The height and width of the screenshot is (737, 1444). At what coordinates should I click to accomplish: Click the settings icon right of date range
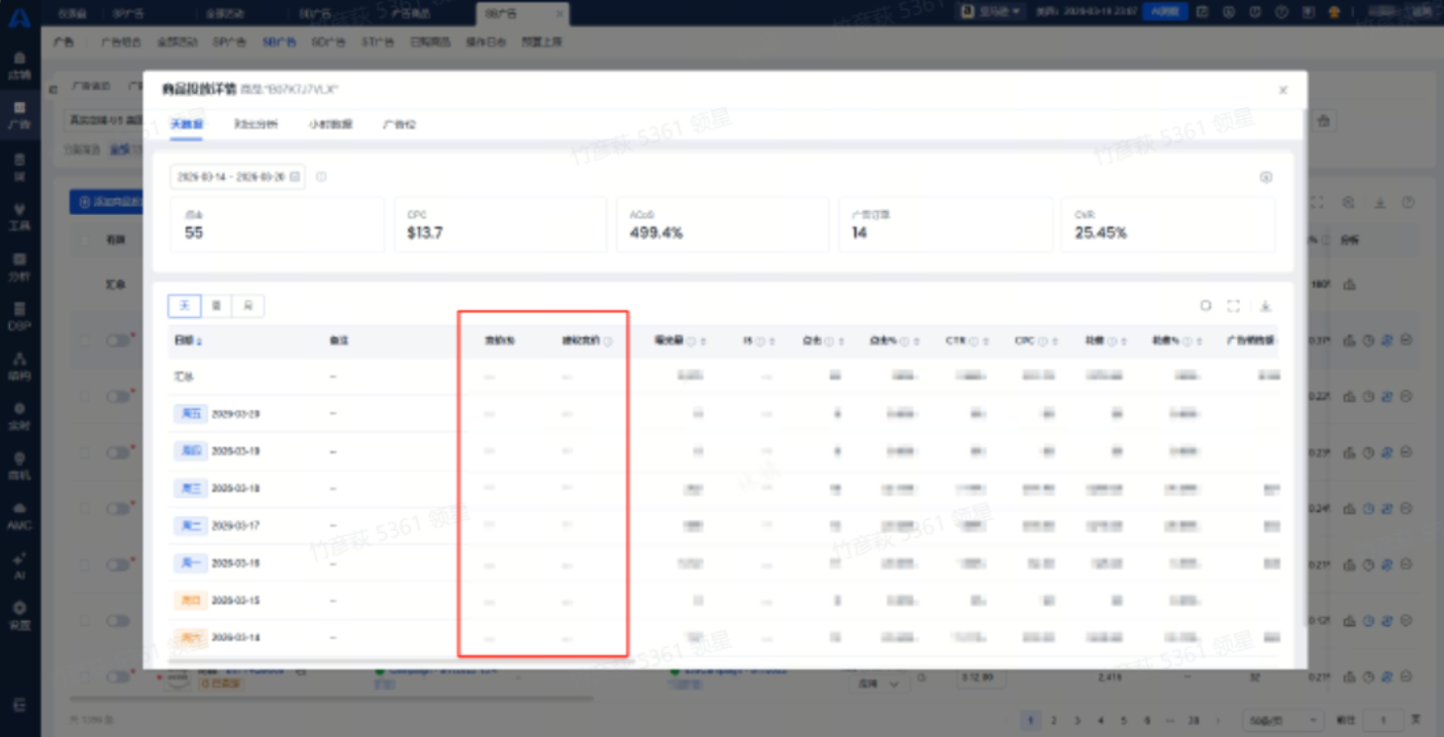coord(1265,177)
